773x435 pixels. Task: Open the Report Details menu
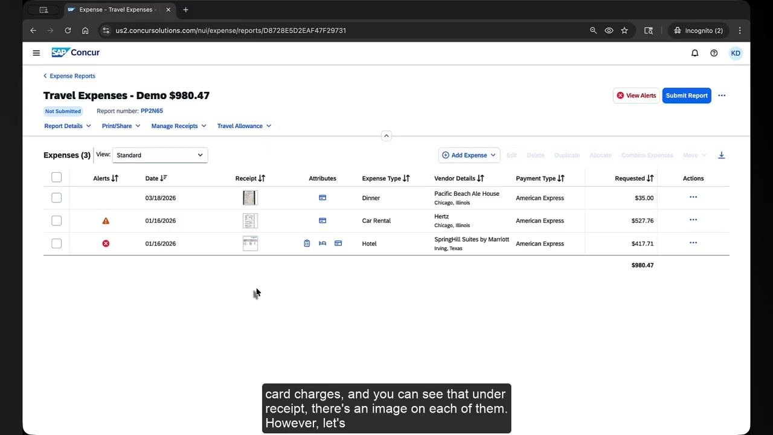pos(68,126)
